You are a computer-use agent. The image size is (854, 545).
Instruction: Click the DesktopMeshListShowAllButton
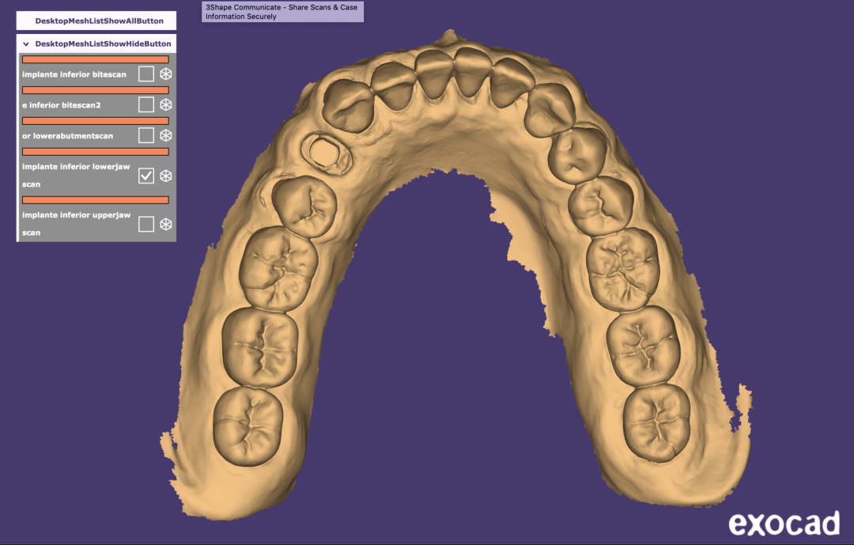point(99,21)
